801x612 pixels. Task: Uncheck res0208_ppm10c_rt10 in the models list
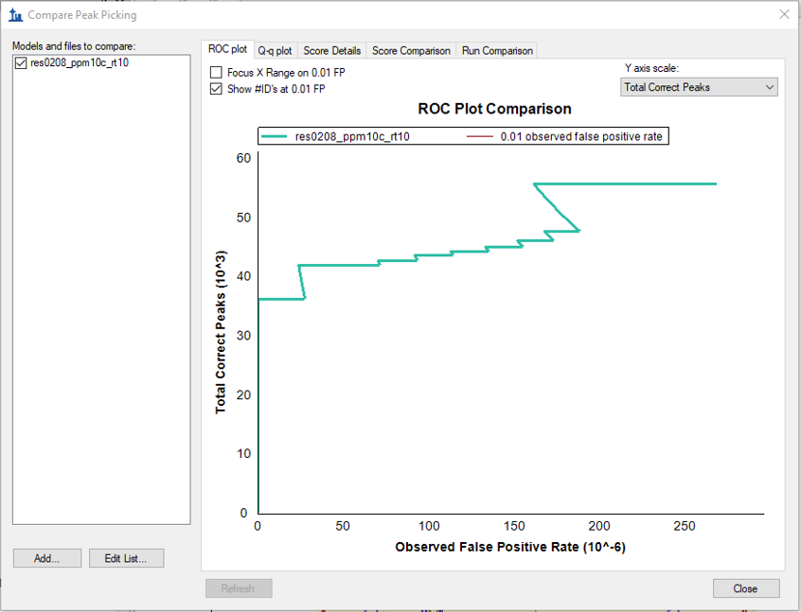pos(21,63)
